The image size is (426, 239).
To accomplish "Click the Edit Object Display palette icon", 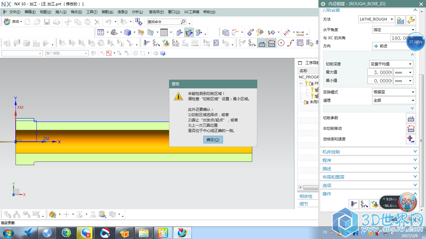I will [x=260, y=32].
